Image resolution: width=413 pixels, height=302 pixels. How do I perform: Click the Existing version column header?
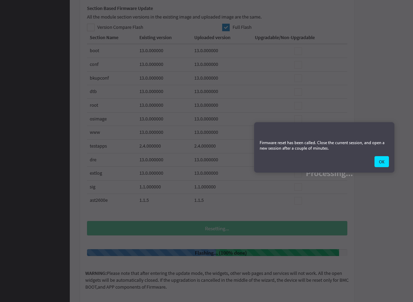[155, 38]
